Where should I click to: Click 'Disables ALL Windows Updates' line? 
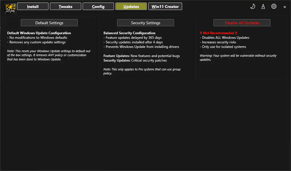(225, 38)
